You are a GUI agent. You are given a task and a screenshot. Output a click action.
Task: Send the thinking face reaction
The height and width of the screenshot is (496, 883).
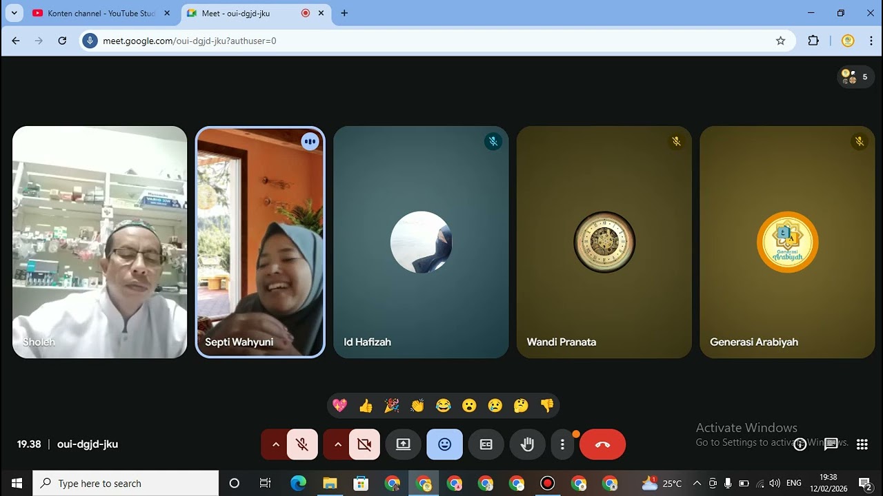pos(521,406)
